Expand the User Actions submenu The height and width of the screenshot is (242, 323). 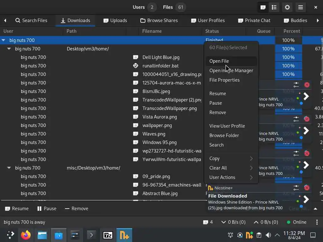coord(231,177)
